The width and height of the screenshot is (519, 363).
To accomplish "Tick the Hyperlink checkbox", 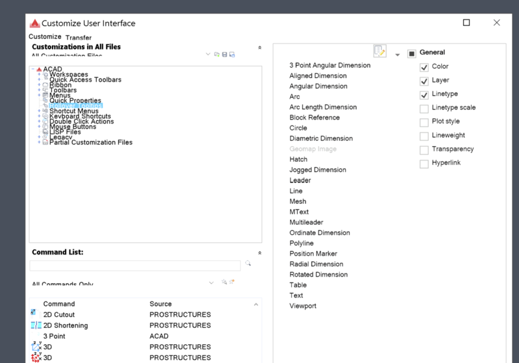I will (x=424, y=164).
